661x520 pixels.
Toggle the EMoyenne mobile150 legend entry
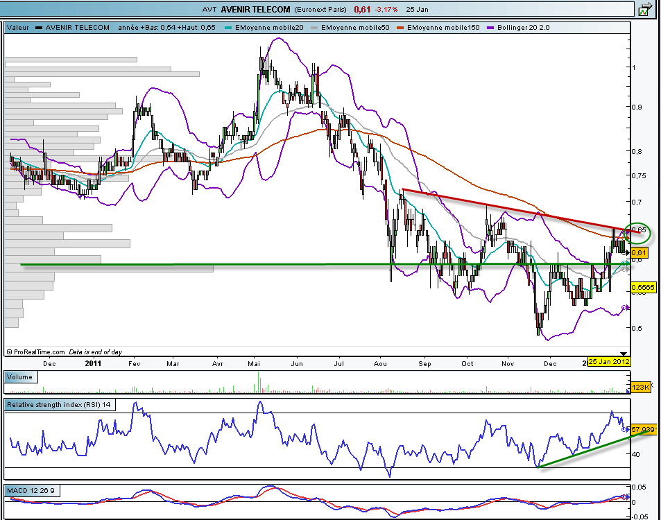445,28
